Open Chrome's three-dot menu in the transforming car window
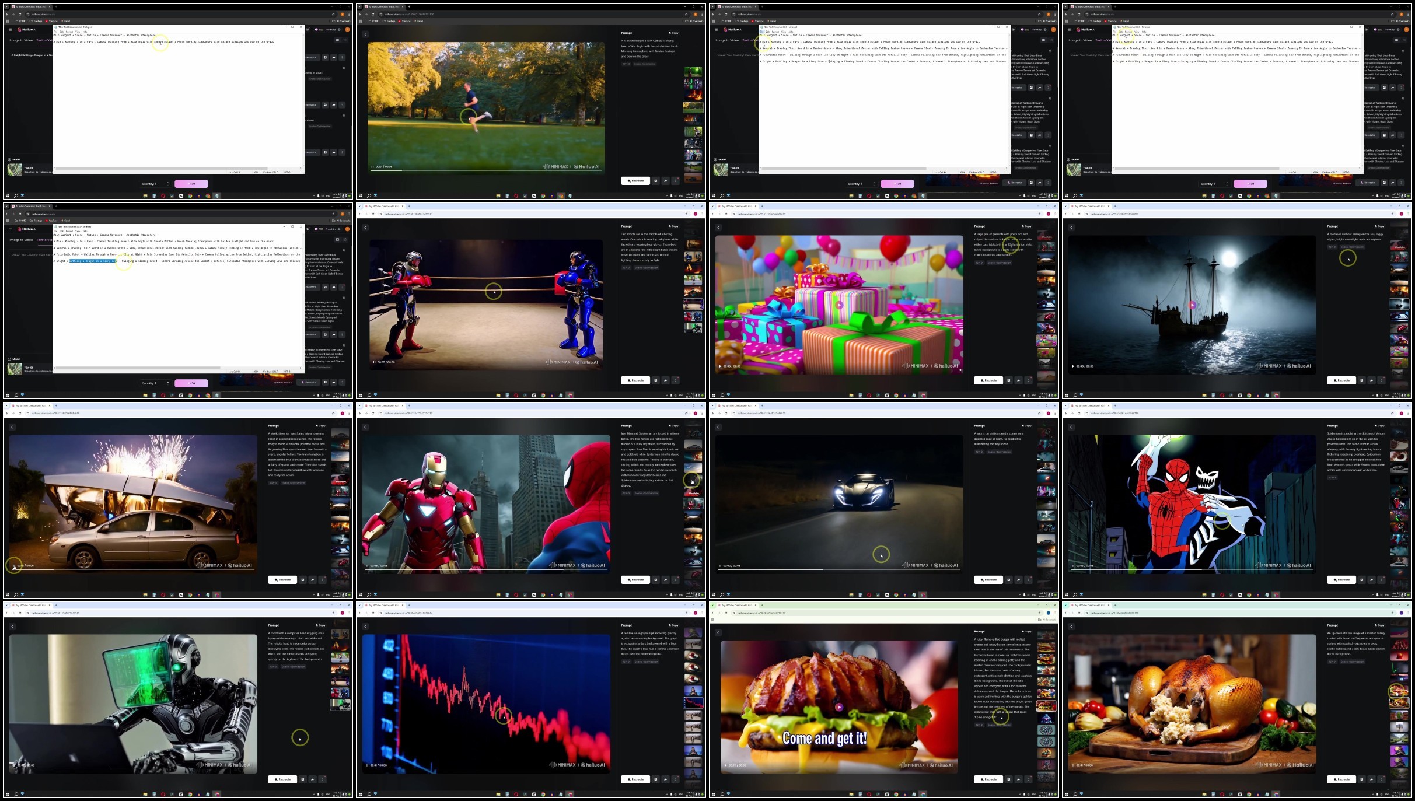 [x=349, y=414]
